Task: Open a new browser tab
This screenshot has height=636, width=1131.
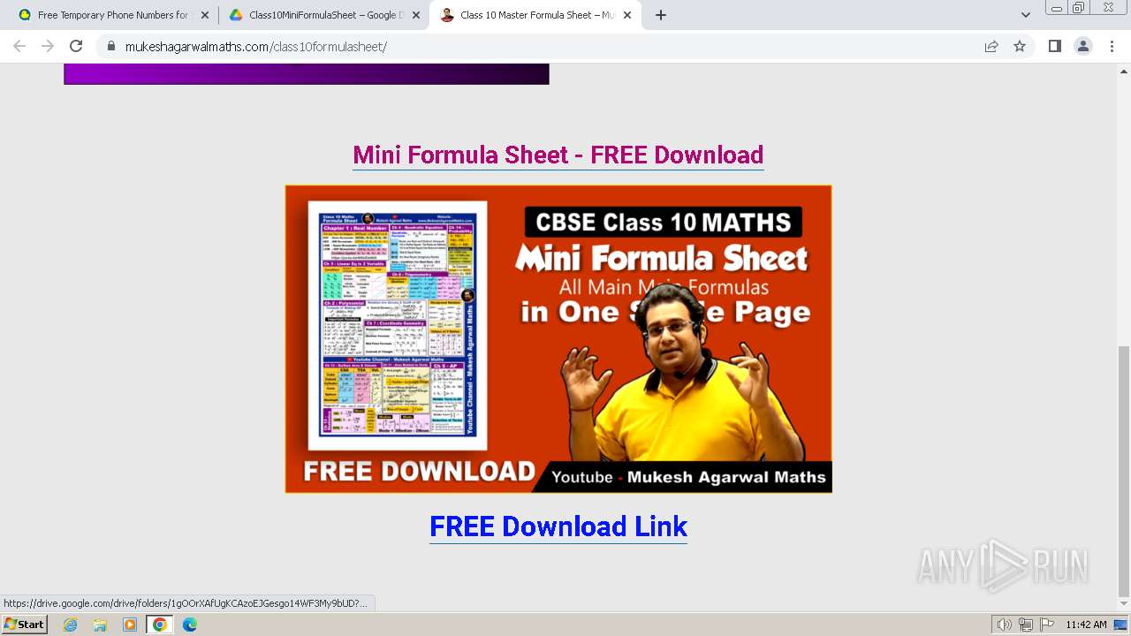Action: click(x=661, y=15)
